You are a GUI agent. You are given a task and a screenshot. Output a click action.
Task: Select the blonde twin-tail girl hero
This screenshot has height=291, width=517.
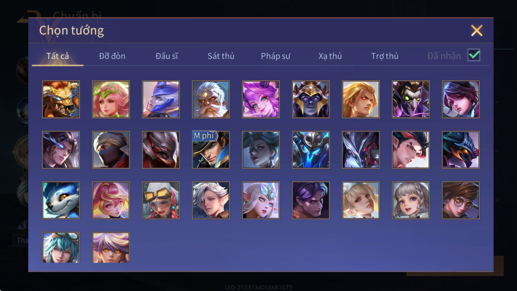tap(361, 200)
